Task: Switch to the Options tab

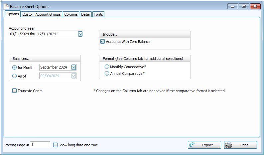Action: 13,14
